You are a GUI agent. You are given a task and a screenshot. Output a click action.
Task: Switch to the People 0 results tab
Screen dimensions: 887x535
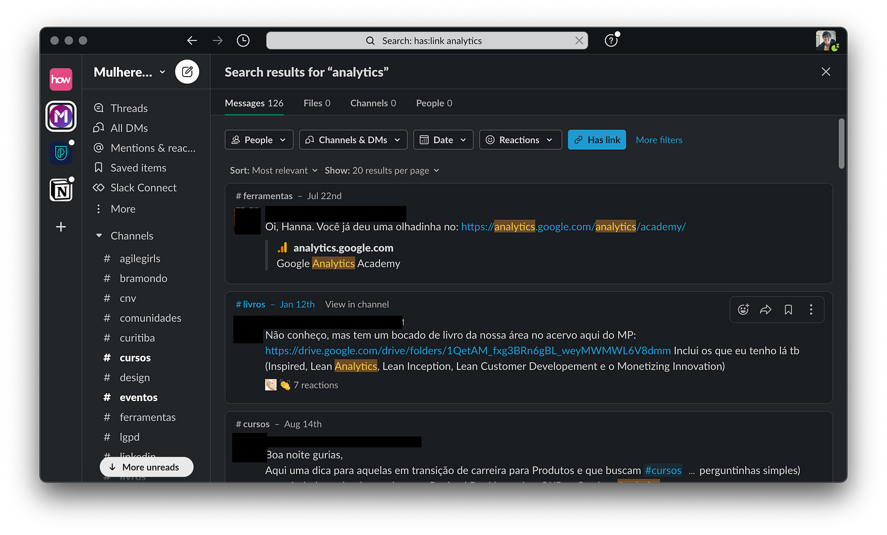(x=434, y=103)
